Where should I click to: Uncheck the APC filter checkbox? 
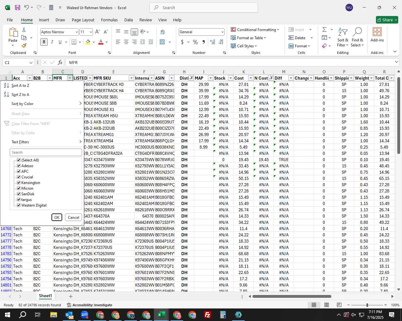click(19, 171)
